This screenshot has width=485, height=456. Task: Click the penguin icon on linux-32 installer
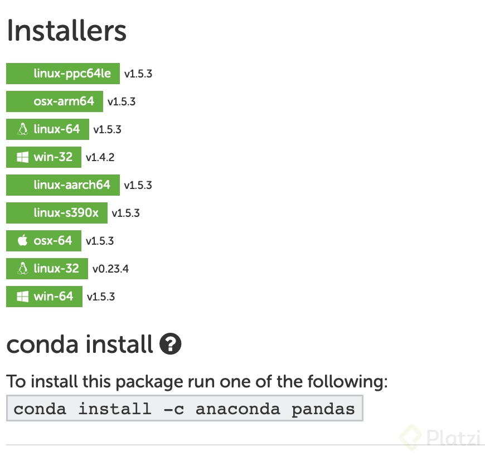[22, 268]
